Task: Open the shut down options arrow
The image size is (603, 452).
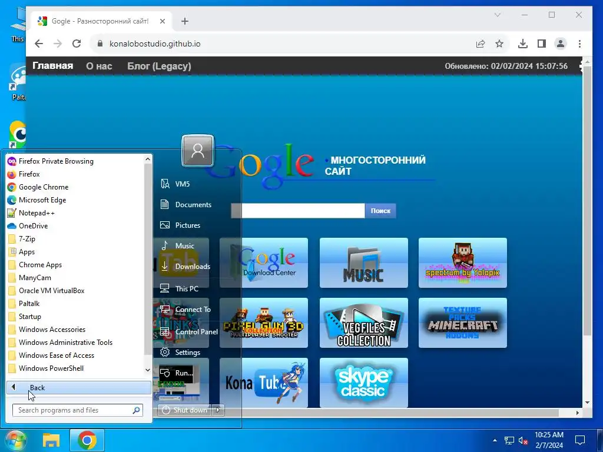Action: pos(218,410)
